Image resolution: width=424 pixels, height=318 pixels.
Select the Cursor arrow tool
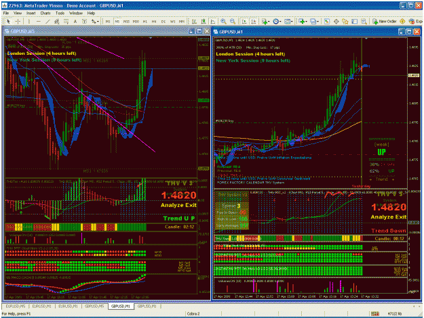(8, 21)
